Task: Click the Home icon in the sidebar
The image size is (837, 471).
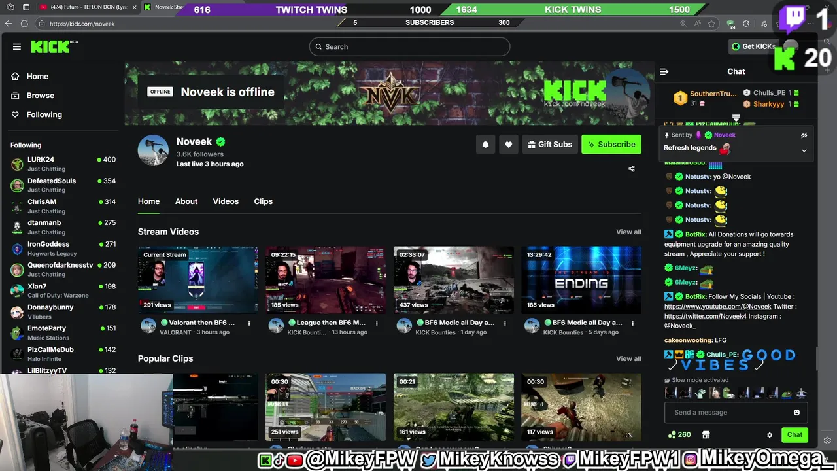Action: 15,77
